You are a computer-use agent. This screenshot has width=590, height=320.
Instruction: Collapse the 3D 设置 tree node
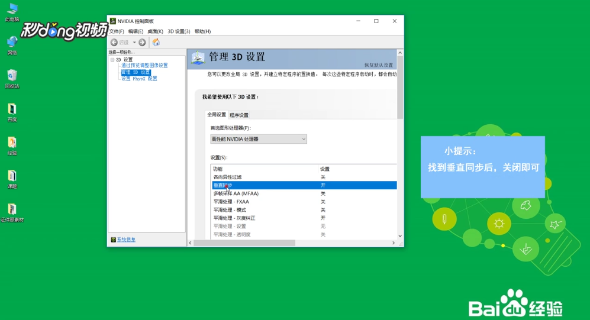(112, 59)
